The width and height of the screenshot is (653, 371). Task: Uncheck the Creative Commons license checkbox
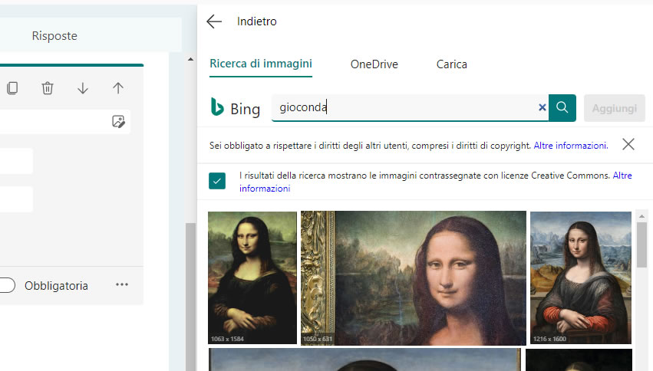pos(217,181)
